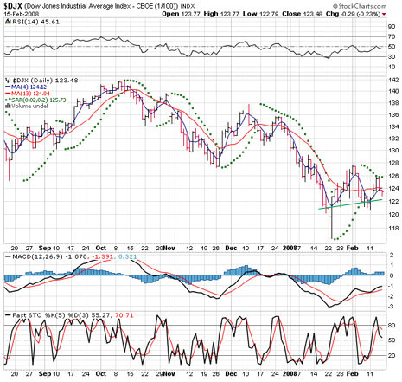Viewport: 402px width, 382px height.
Task: Click the Fast STO %K(5) %D(3) 55.27 label
Action: pos(61,315)
